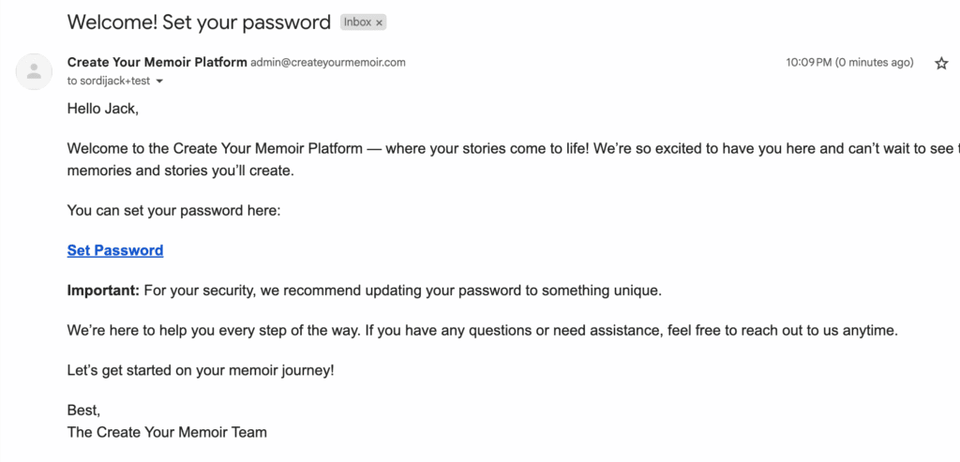The image size is (960, 462).
Task: Click the 10:09 PM timestamp
Action: pos(807,63)
